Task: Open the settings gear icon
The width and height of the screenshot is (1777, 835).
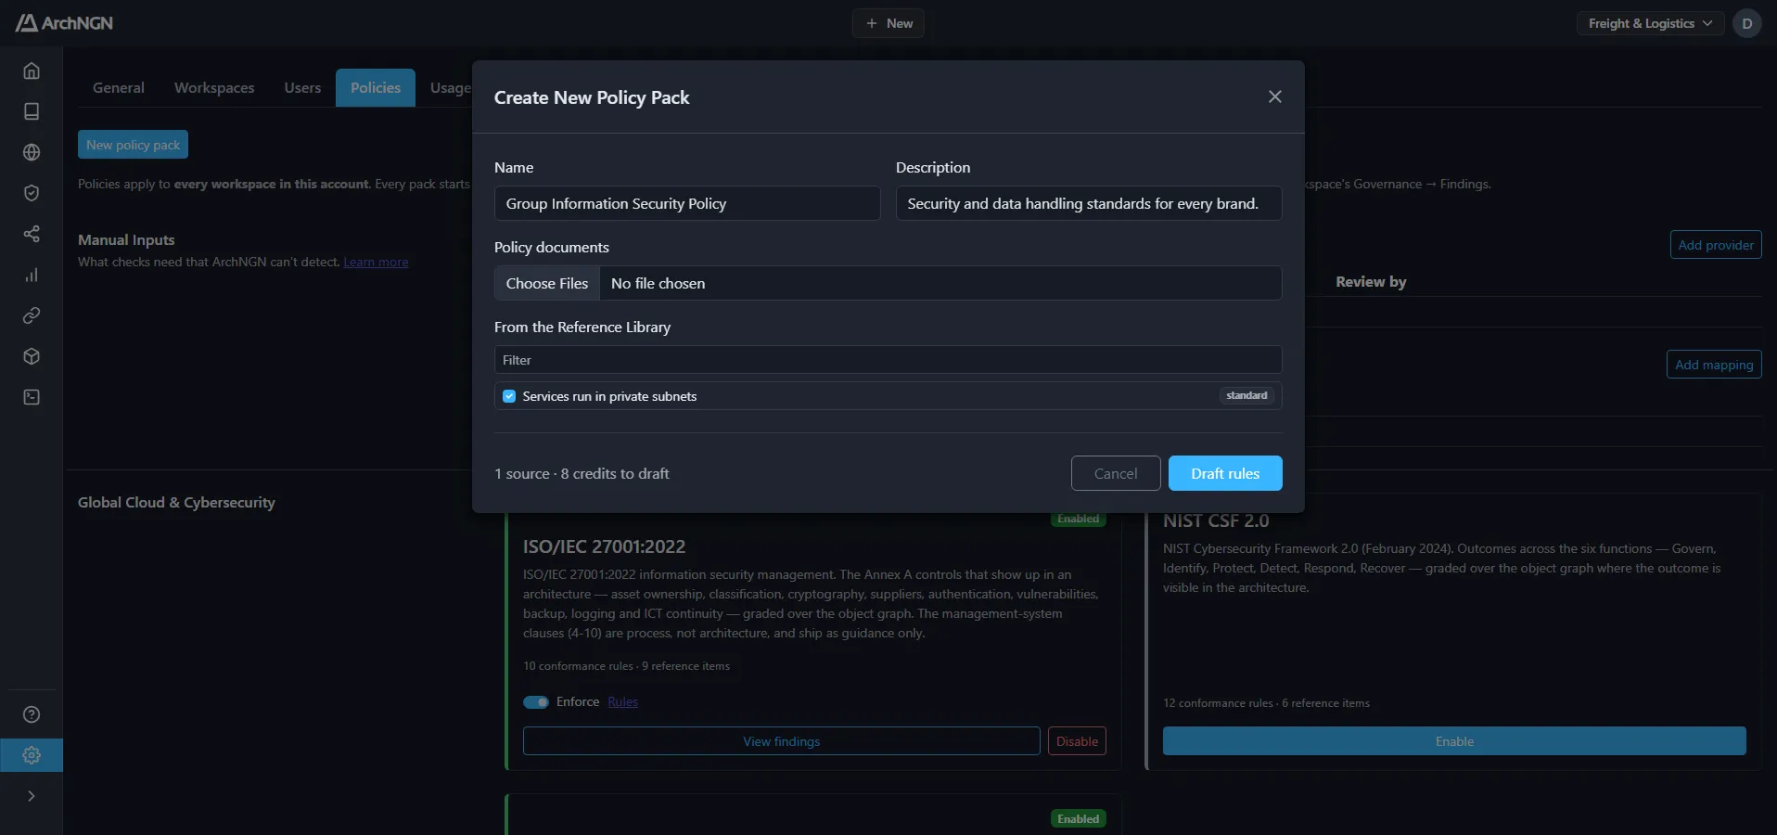Action: (x=32, y=755)
